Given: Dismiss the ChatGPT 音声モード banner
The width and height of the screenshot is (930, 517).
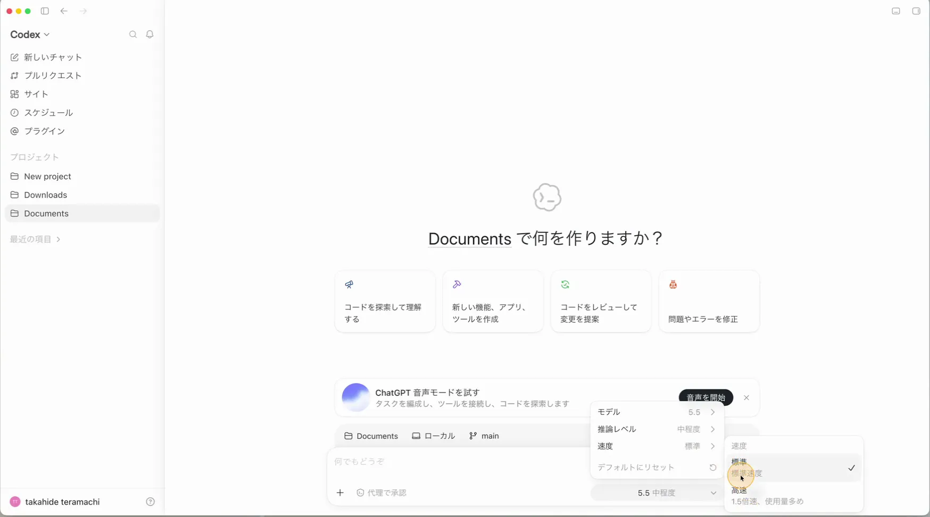Looking at the screenshot, I should click(x=746, y=398).
